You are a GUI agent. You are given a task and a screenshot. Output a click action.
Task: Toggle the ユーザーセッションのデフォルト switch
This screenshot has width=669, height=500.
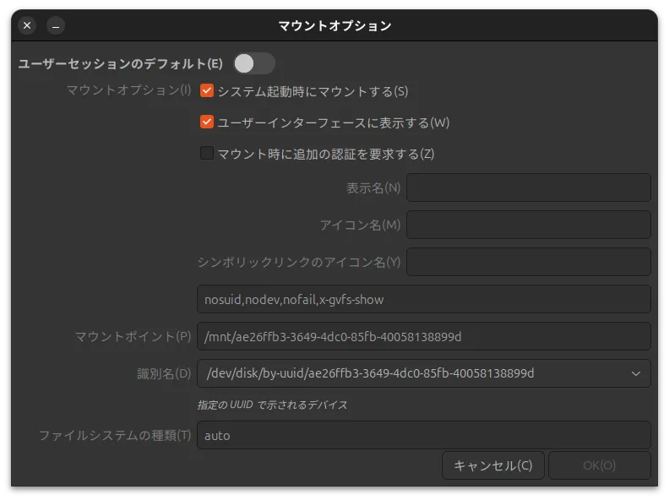[x=254, y=63]
